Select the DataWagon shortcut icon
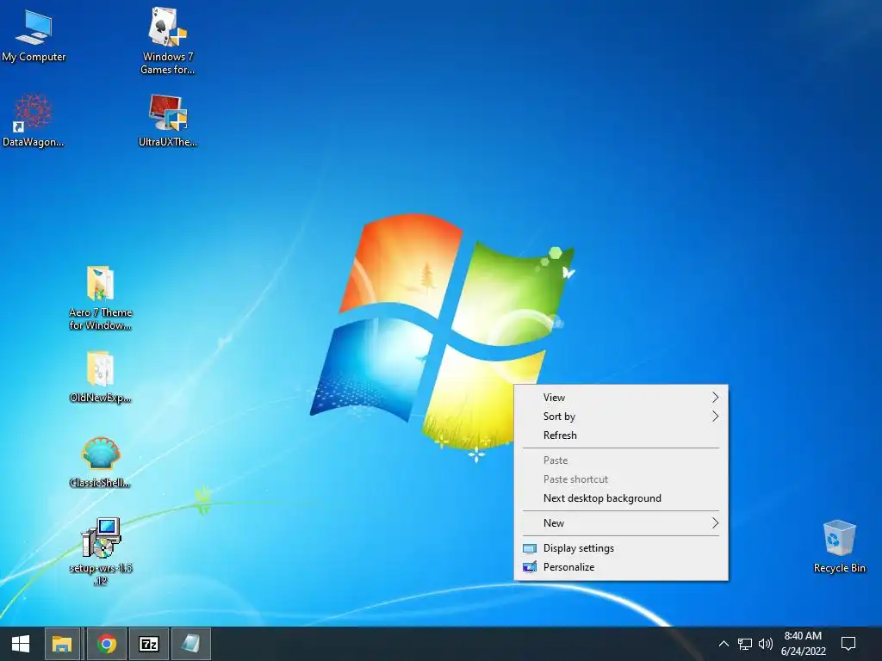This screenshot has width=882, height=661. (34, 120)
